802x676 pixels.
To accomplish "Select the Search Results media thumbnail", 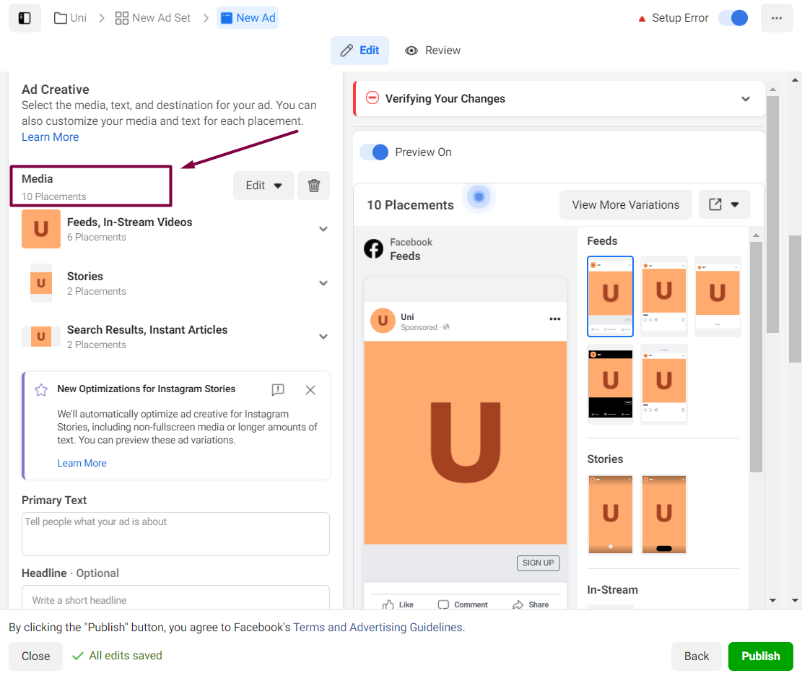I will [x=41, y=337].
